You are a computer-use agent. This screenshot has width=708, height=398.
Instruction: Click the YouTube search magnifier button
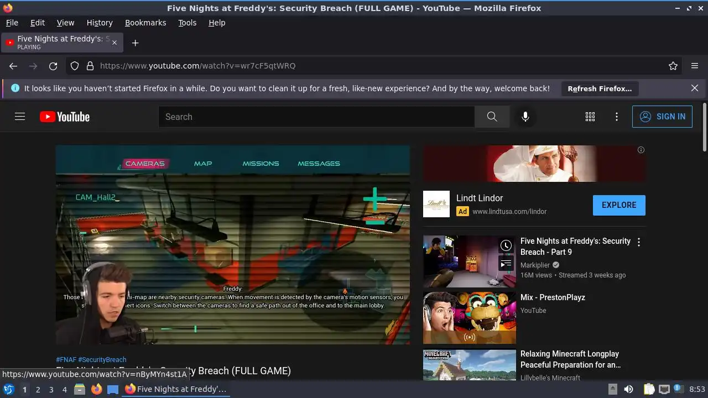point(492,117)
